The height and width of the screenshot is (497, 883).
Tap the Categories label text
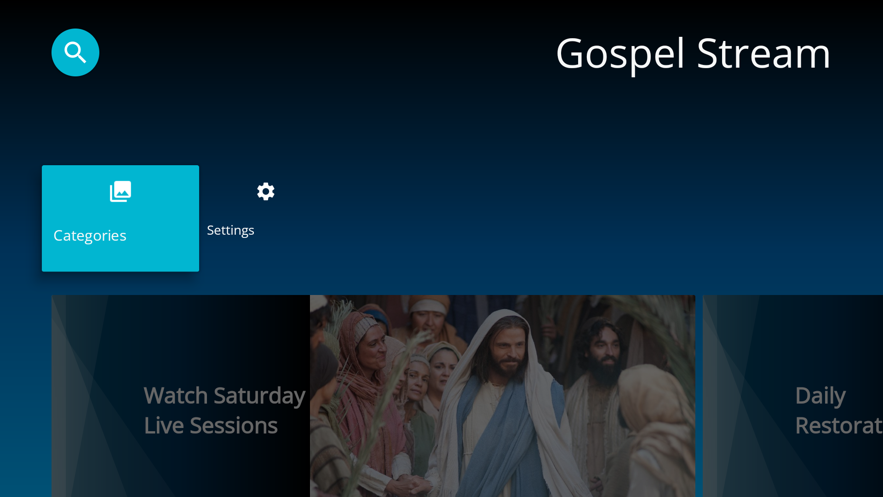tap(90, 235)
